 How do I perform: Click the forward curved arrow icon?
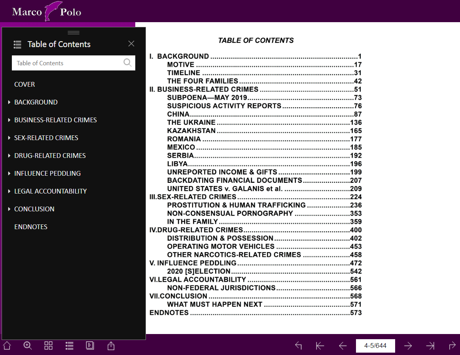coord(452,346)
